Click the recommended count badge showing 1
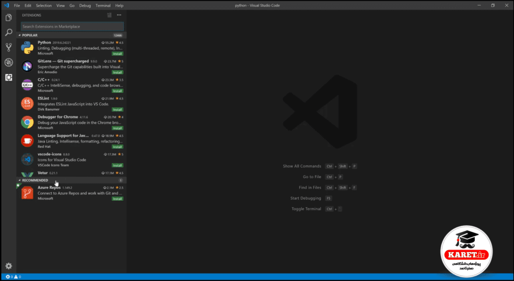 120,181
